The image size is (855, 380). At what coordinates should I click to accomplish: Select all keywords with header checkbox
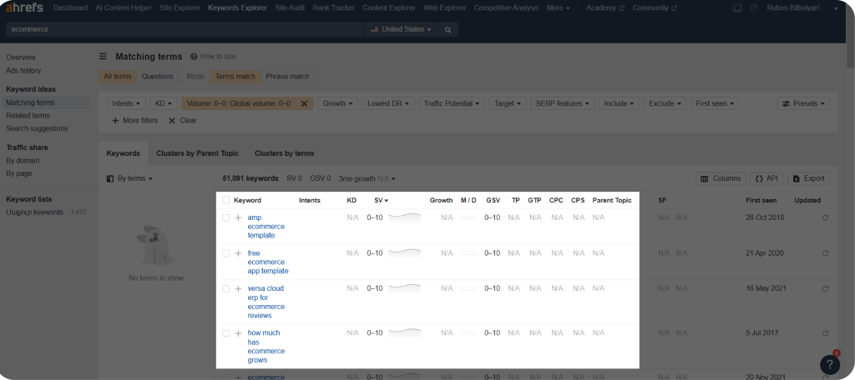(225, 200)
